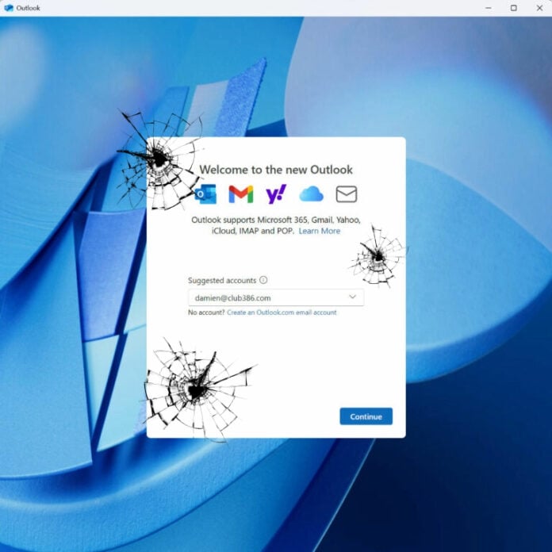This screenshot has height=552, width=552.
Task: Click the Outlook app icon in the title bar
Action: (9, 8)
